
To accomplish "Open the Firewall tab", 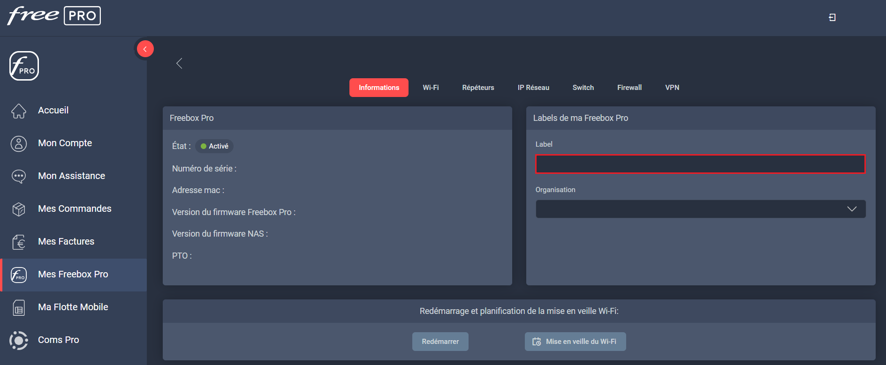I will coord(629,88).
